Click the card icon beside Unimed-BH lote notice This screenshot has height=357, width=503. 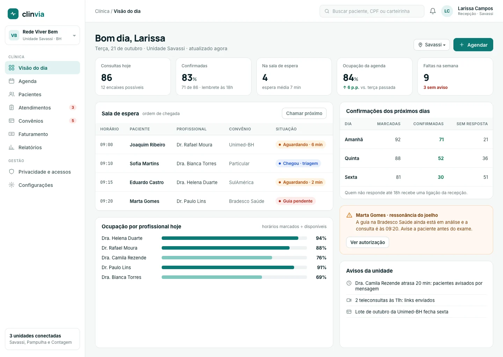[349, 312]
